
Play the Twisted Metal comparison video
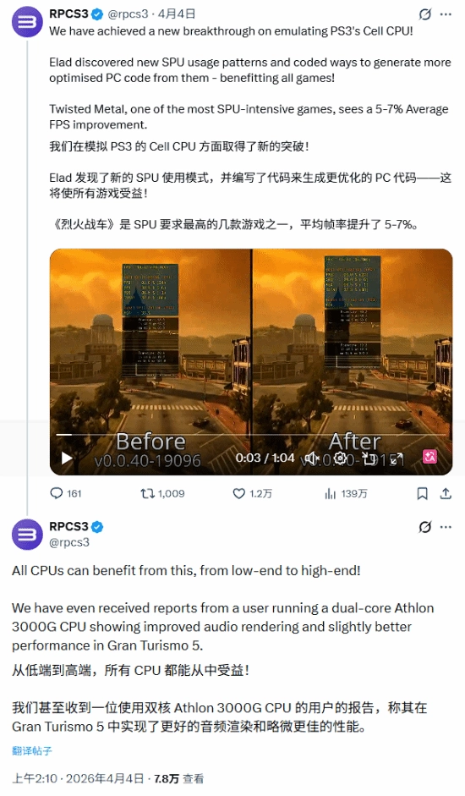(67, 458)
